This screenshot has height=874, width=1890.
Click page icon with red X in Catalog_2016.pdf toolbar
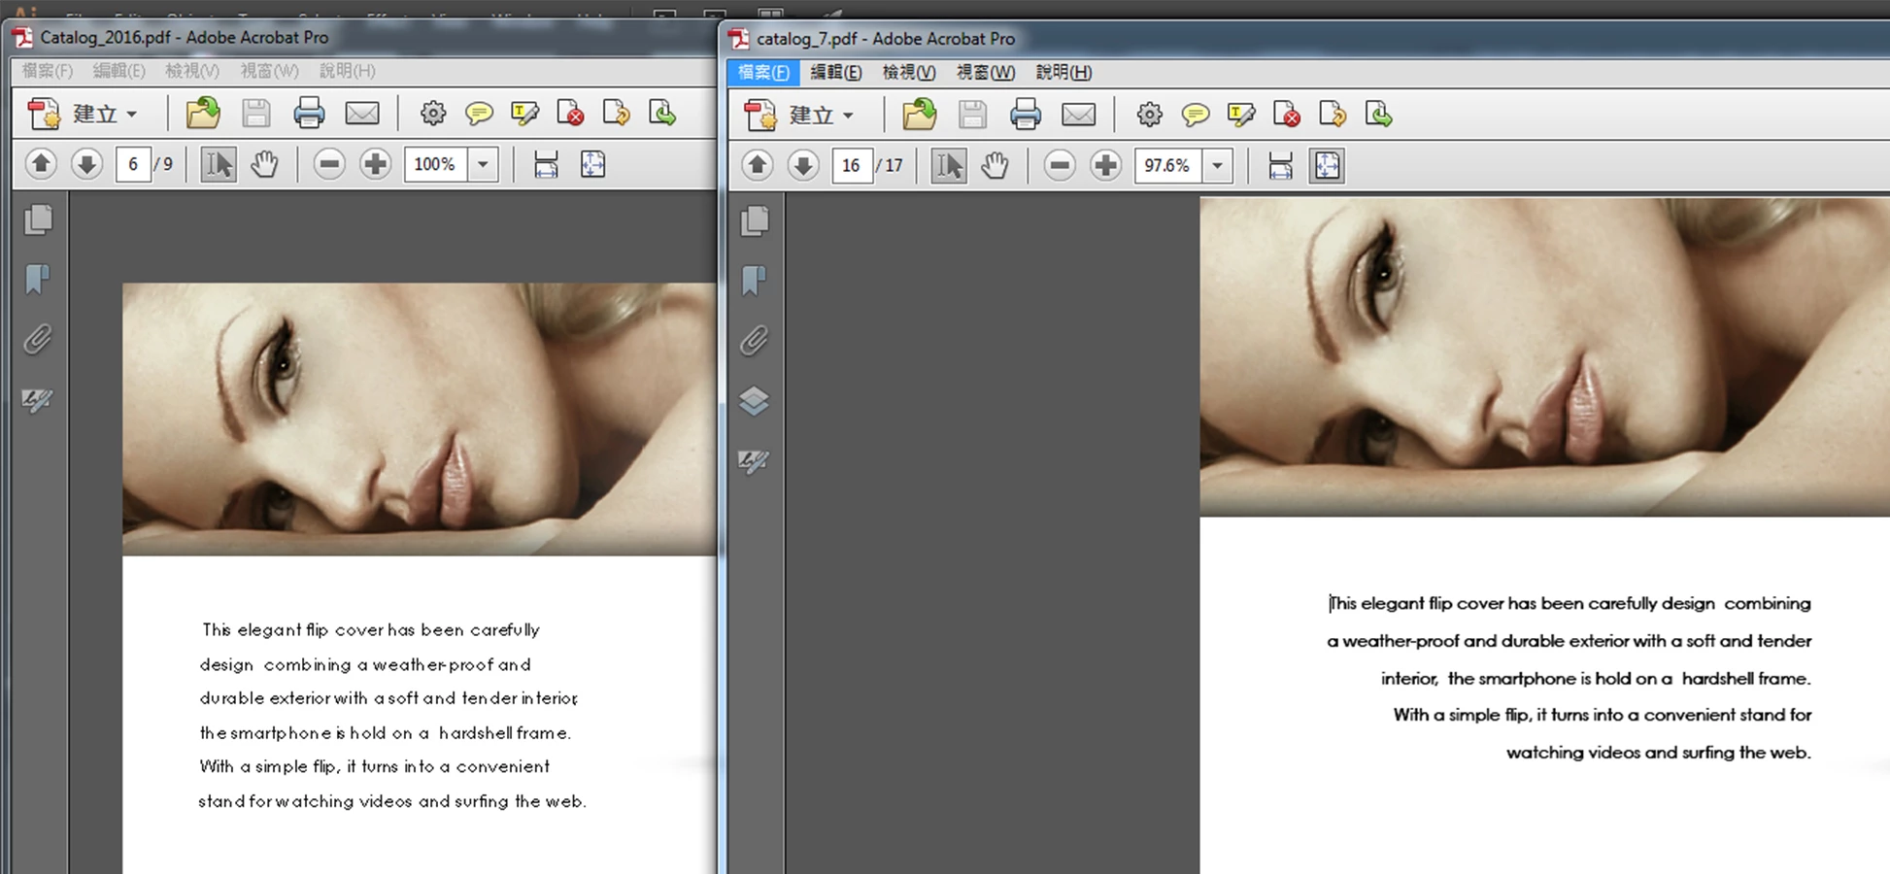point(570,114)
